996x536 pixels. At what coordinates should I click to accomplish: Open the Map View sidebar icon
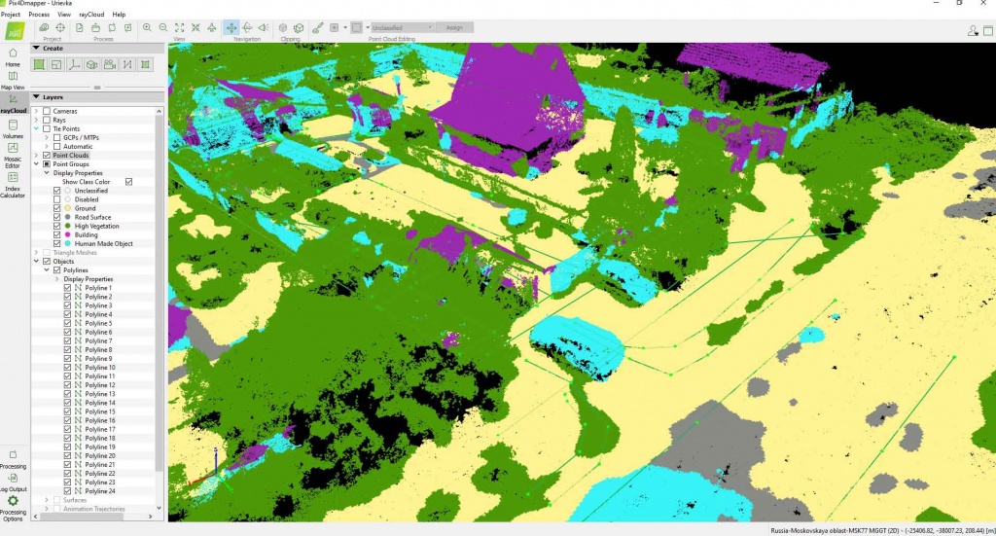(x=13, y=78)
